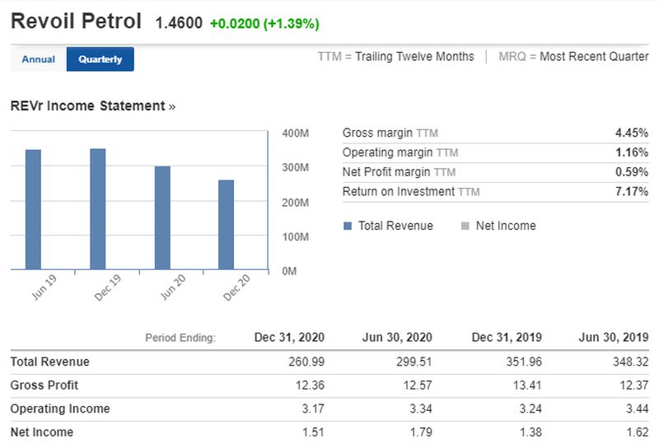The image size is (659, 448).
Task: Click the 4.45% gross margin value
Action: [632, 133]
